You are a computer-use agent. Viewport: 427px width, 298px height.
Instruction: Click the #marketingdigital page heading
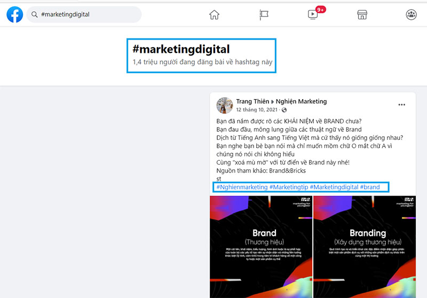[x=181, y=49]
